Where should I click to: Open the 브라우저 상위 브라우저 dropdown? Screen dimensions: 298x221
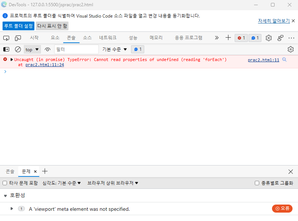tap(113, 183)
